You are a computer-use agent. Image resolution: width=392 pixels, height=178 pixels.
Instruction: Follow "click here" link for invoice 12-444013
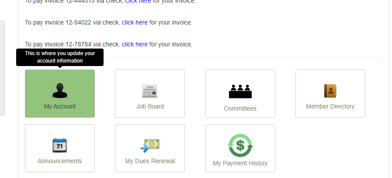[138, 1]
